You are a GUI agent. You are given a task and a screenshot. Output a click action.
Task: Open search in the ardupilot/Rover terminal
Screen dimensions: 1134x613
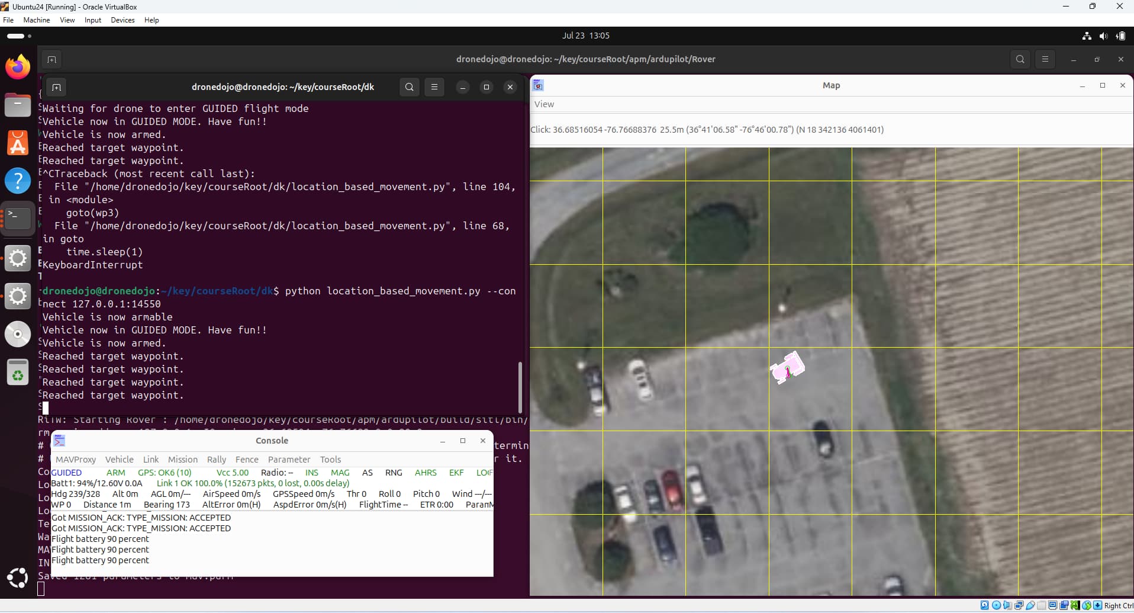pyautogui.click(x=1020, y=59)
